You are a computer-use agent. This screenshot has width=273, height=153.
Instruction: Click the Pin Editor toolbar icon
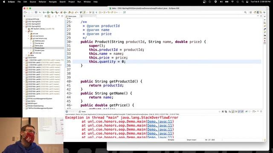click(124, 12)
